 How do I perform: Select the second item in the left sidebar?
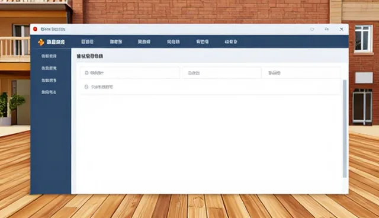click(x=49, y=68)
